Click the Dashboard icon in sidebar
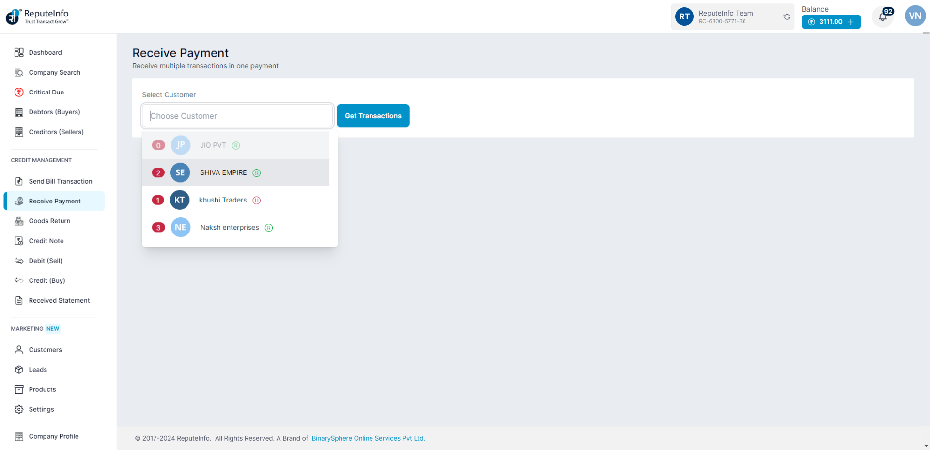The image size is (930, 450). pos(19,52)
